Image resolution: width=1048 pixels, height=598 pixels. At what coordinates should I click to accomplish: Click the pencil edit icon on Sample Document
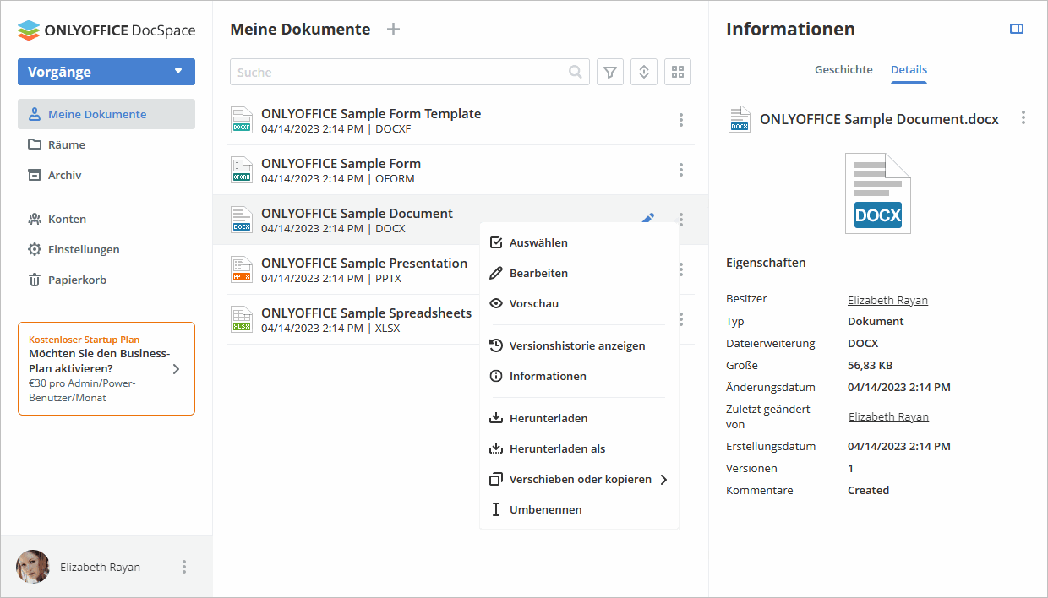click(648, 218)
